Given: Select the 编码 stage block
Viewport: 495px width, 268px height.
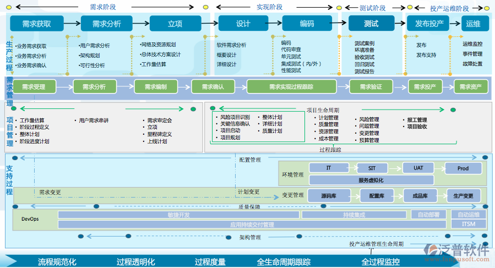Looking at the screenshot, I should 307,24.
